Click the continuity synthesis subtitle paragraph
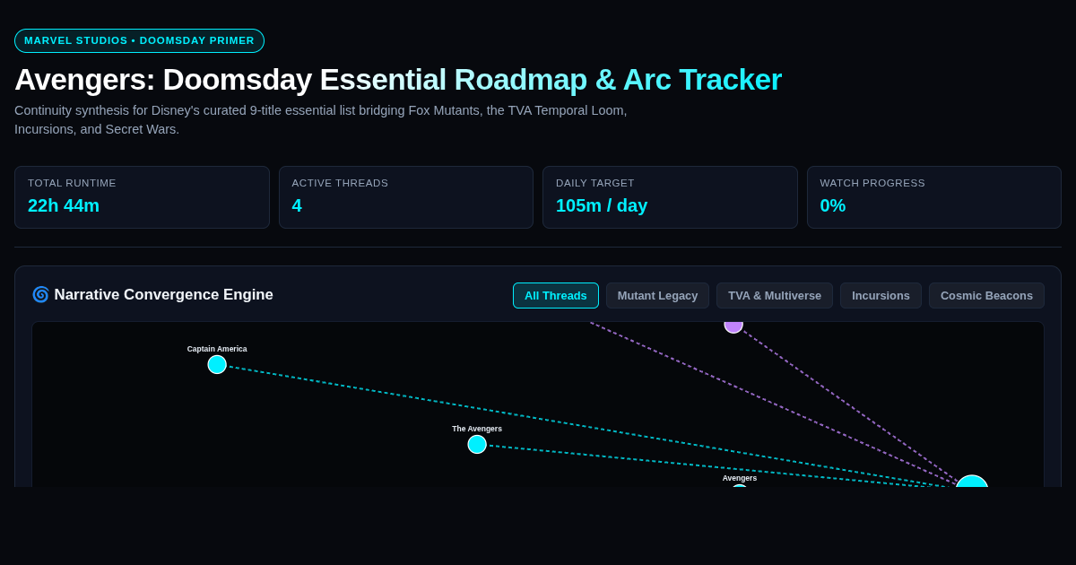 point(321,120)
